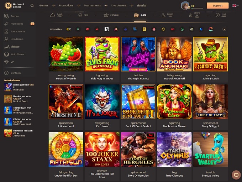Image resolution: width=242 pixels, height=182 pixels.
Task: Open VIP from the sidebar
Action: [13, 62]
